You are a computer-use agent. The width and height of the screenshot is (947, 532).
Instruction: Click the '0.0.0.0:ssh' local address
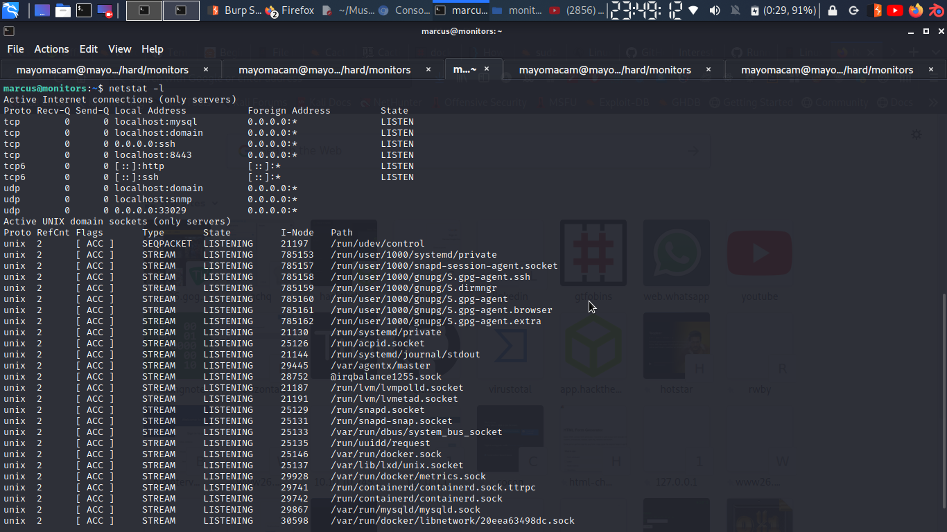click(145, 144)
